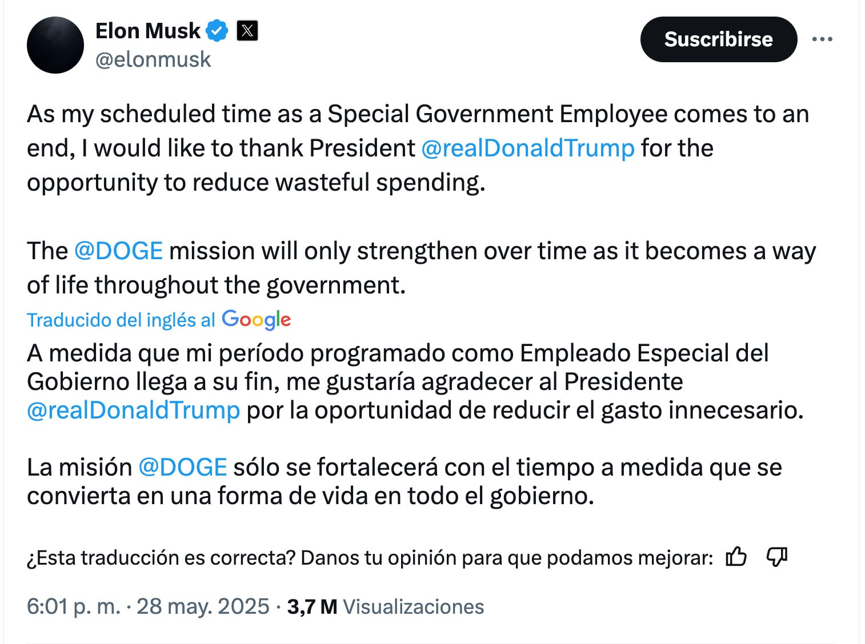865x644 pixels.
Task: Click @DOGE mention in the English text
Action: click(118, 251)
